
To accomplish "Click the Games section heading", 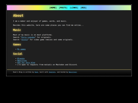I will point(17,45).
